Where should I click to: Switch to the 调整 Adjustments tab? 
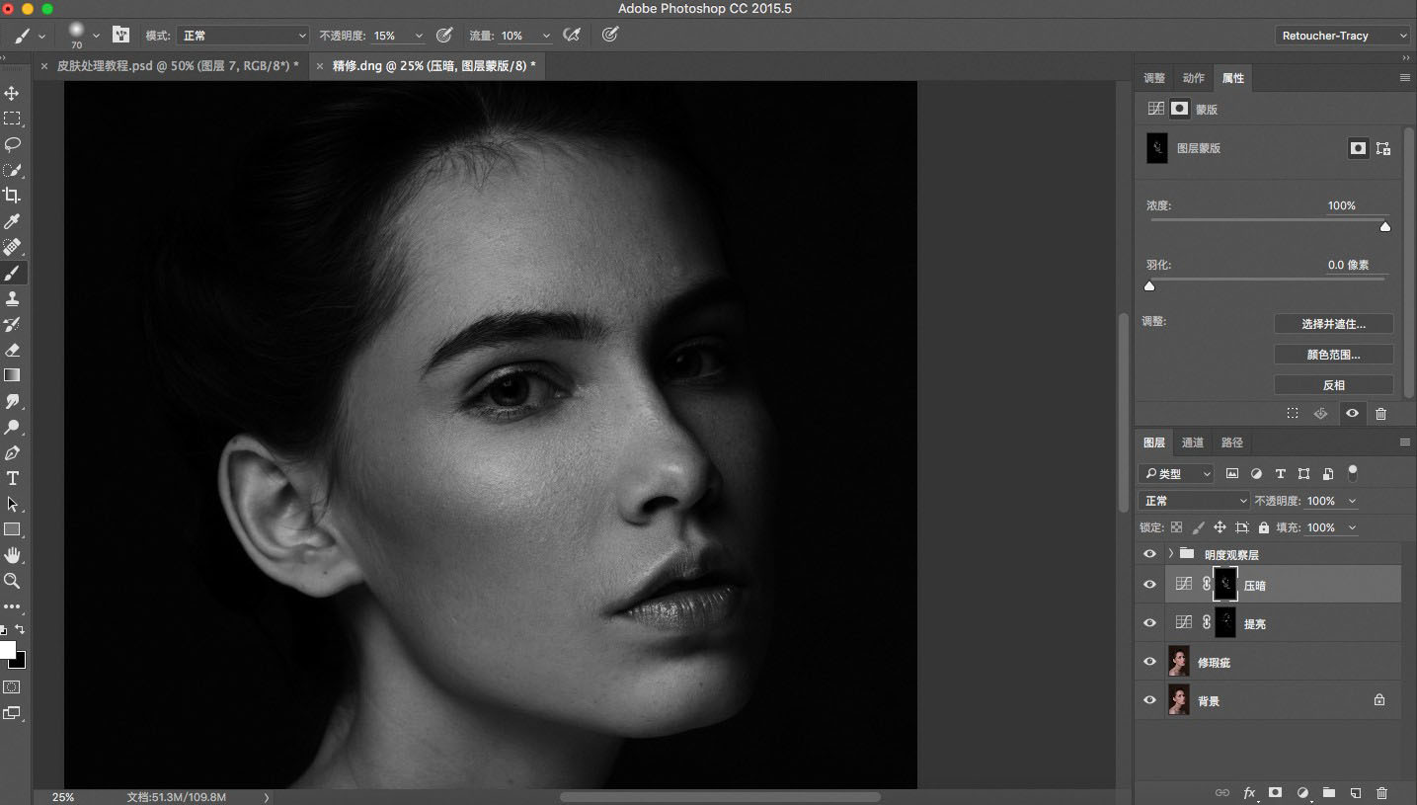click(x=1154, y=78)
